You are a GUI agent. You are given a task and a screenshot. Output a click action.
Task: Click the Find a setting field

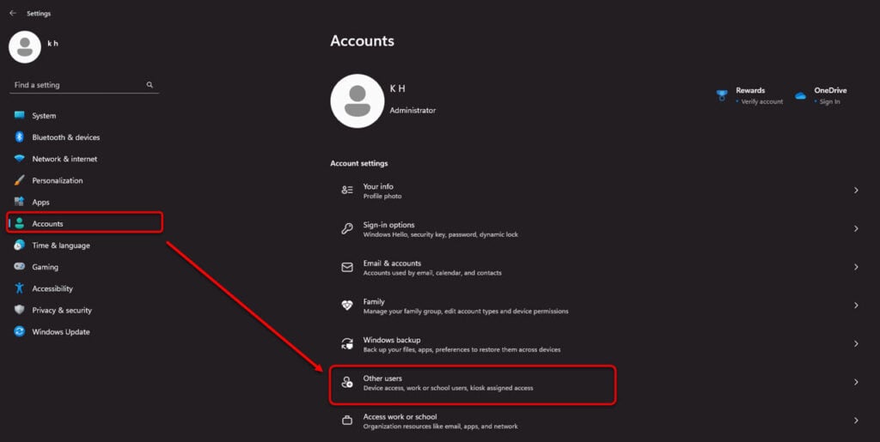[x=84, y=85]
